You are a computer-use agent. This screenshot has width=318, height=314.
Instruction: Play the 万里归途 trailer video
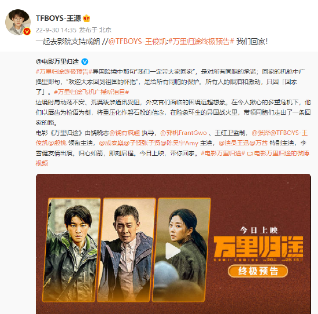(x=172, y=251)
